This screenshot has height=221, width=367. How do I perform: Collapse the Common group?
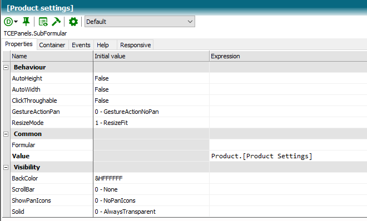click(6, 134)
